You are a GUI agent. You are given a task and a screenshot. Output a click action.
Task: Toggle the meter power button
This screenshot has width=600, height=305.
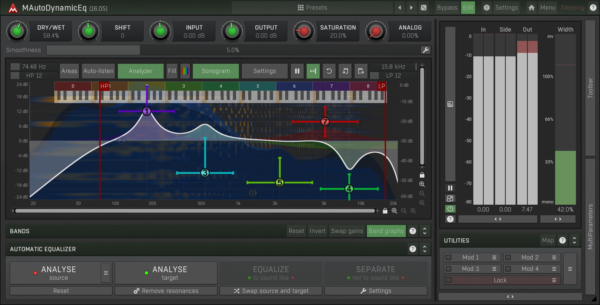(450, 209)
